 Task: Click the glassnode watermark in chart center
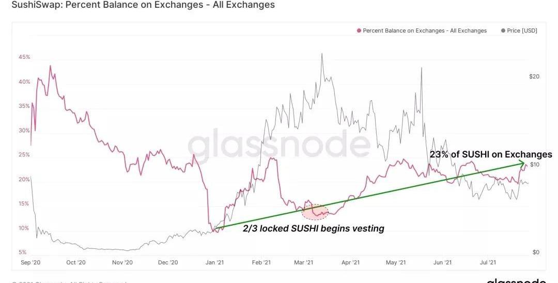(x=279, y=147)
